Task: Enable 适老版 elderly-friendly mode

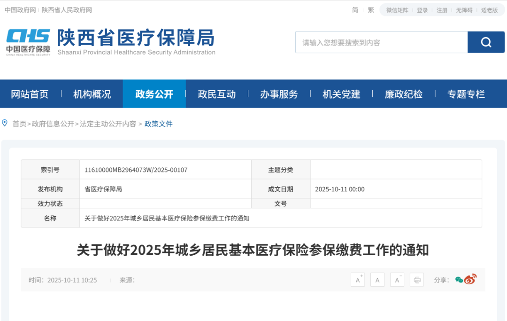Action: 489,10
